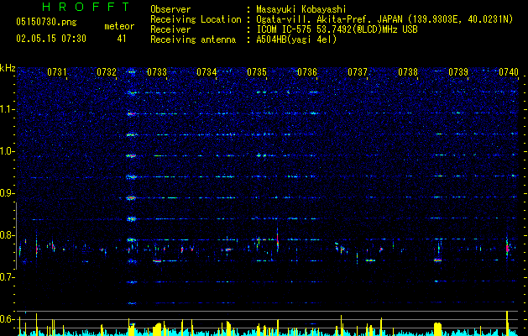Click the 0735 time marker
Viewport: 528px width, 336px height.
(x=257, y=71)
